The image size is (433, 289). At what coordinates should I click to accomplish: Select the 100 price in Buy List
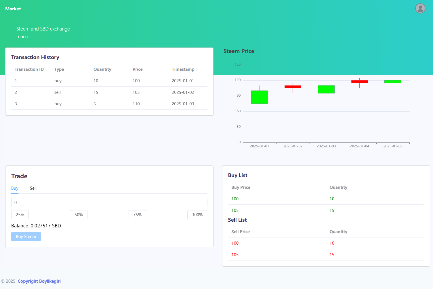point(235,199)
